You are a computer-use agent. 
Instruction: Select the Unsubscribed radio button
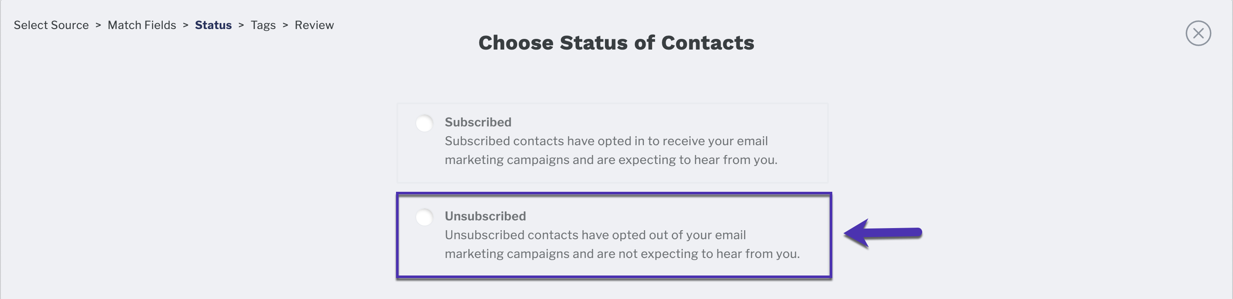(424, 217)
